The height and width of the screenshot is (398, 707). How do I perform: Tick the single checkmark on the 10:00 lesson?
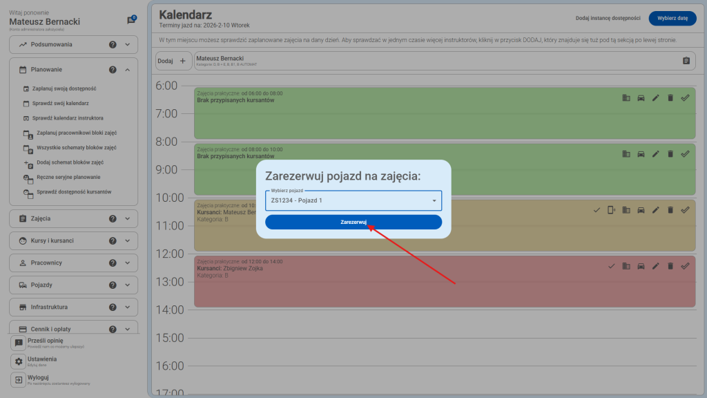[597, 210]
